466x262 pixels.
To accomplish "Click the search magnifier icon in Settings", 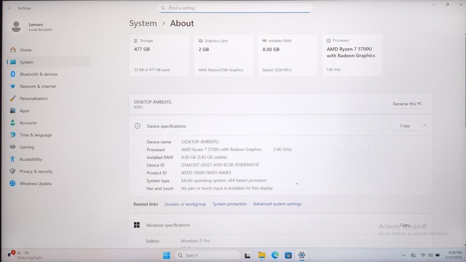I will tap(163, 8).
